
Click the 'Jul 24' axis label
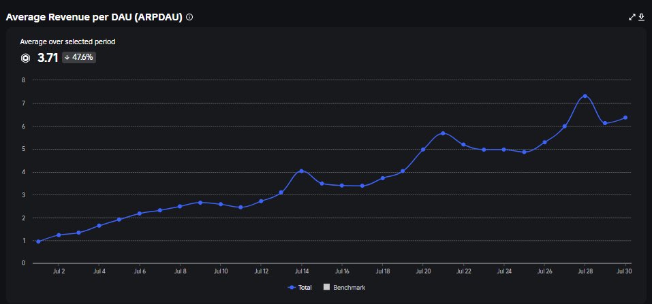tap(504, 271)
